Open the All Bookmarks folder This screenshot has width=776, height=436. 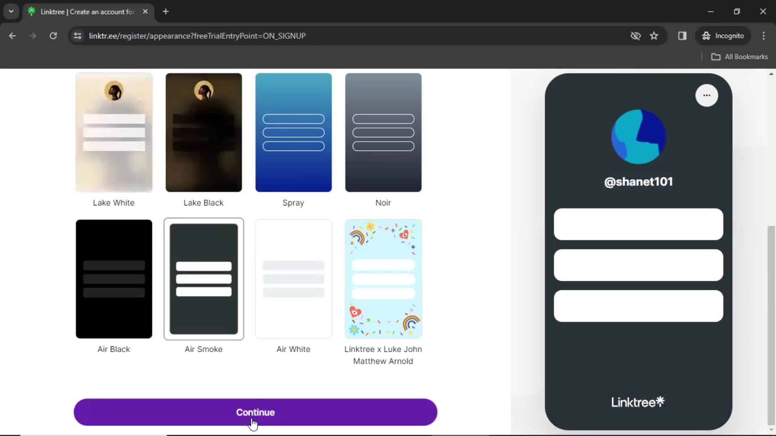pos(739,57)
